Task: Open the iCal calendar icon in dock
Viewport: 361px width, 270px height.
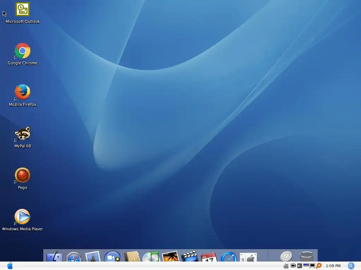Action: click(x=209, y=257)
